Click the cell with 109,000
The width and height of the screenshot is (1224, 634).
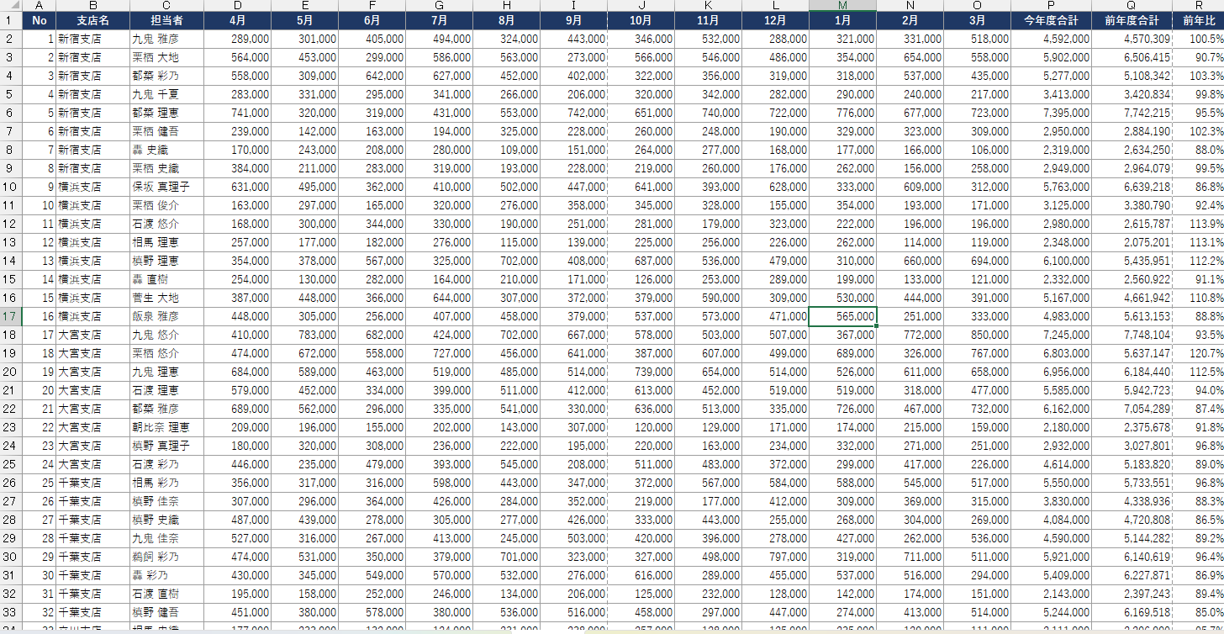point(506,150)
